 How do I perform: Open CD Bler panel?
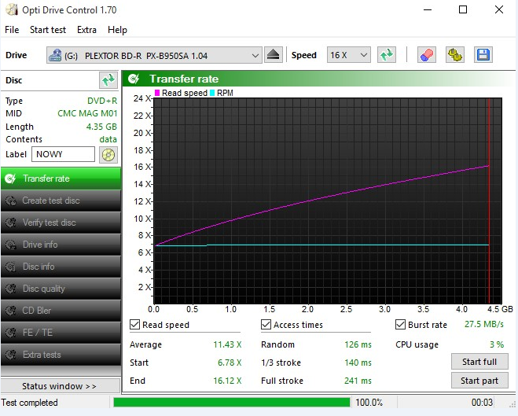(x=61, y=311)
